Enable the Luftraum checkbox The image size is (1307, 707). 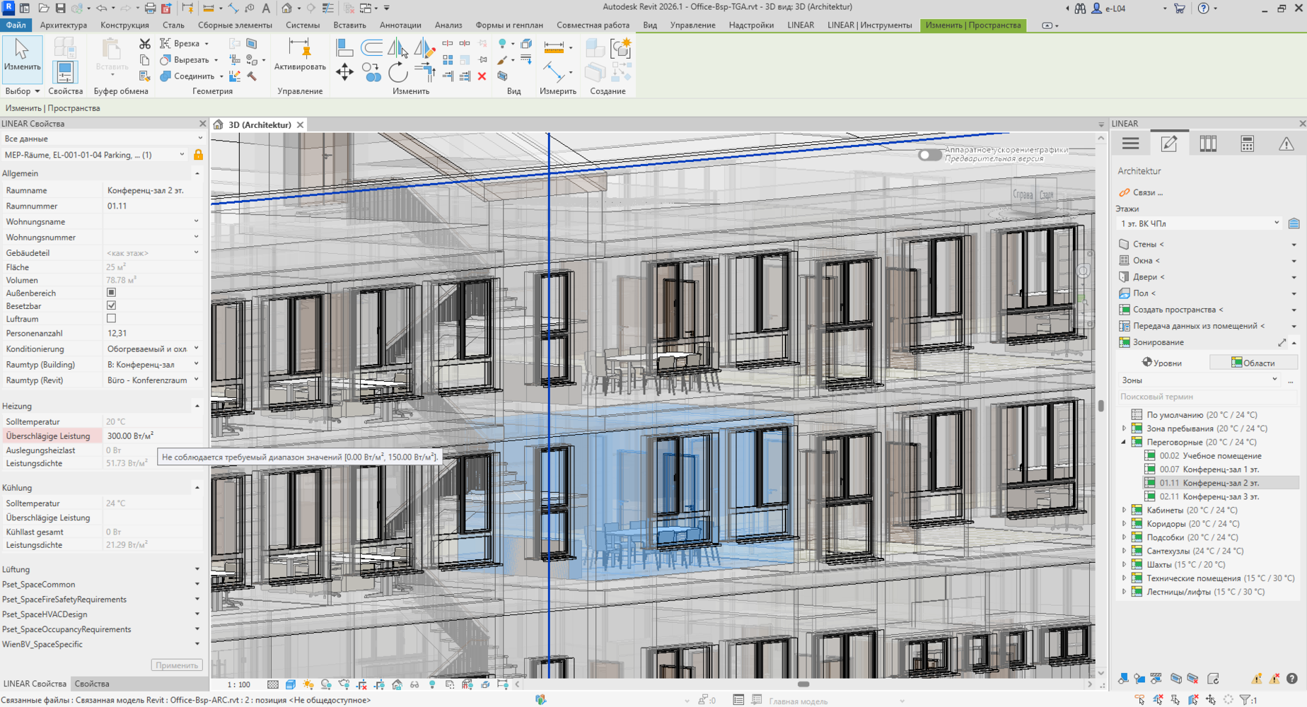pyautogui.click(x=111, y=319)
